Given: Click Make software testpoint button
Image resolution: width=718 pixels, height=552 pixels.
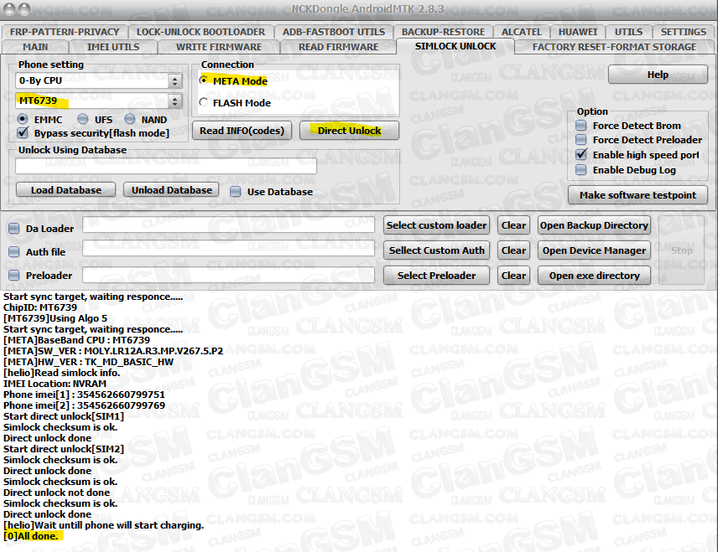Looking at the screenshot, I should click(x=637, y=195).
